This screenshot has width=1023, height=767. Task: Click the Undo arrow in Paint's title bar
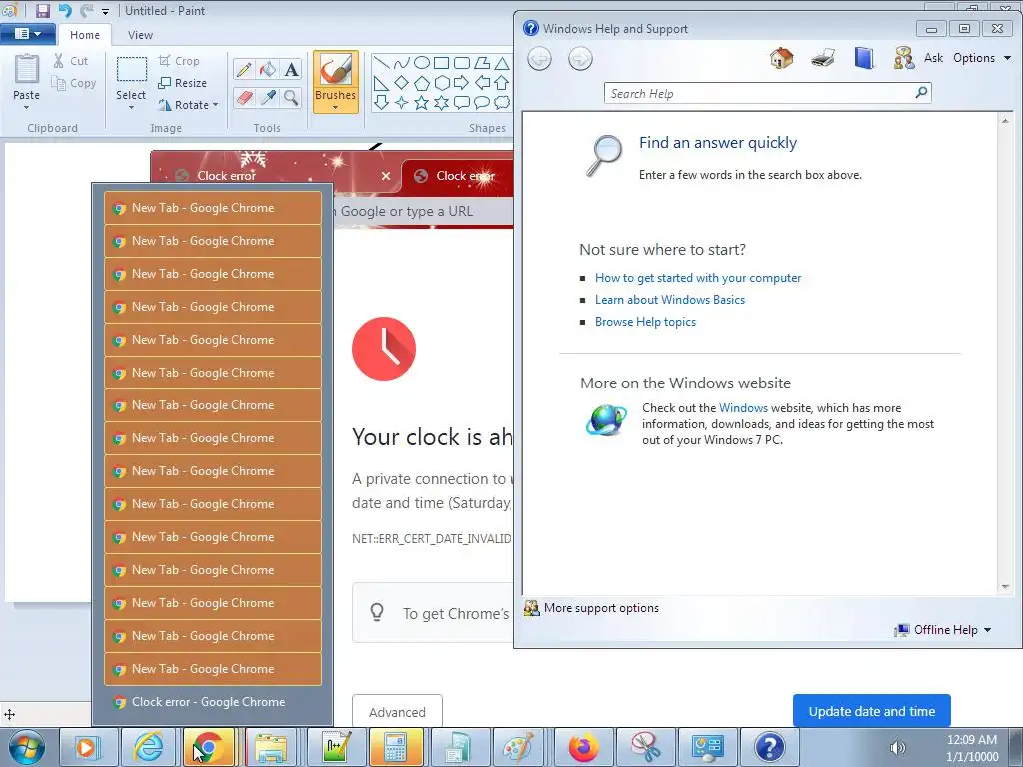tap(65, 10)
